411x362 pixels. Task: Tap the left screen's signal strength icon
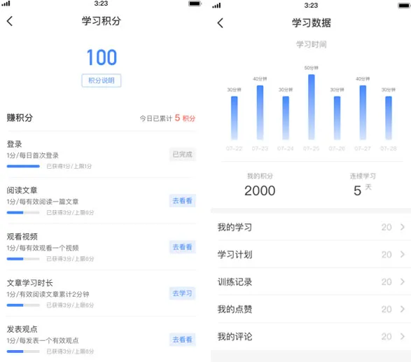6,4
